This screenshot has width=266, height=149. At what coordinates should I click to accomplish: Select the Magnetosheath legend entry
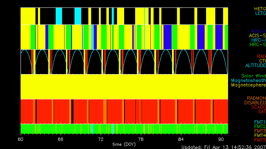coord(248,81)
